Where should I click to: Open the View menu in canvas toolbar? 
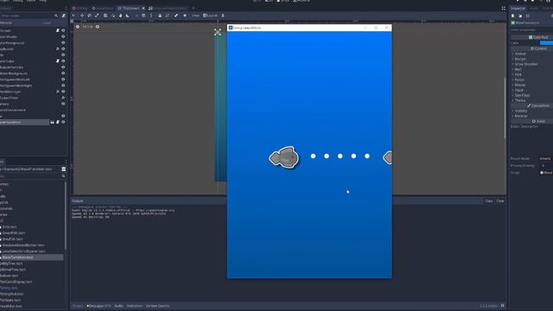195,16
